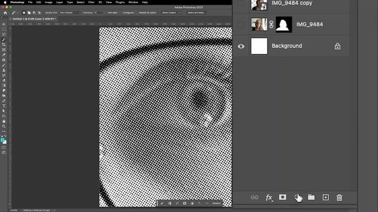Image resolution: width=378 pixels, height=212 pixels.
Task: Choose Intersect with Selection mode
Action: (40, 13)
